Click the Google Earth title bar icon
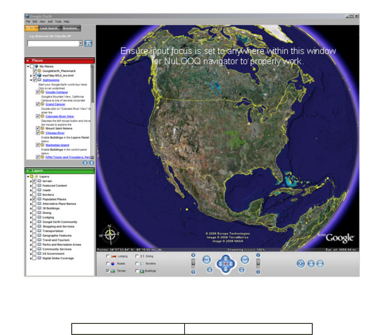The image size is (384, 335). click(27, 16)
